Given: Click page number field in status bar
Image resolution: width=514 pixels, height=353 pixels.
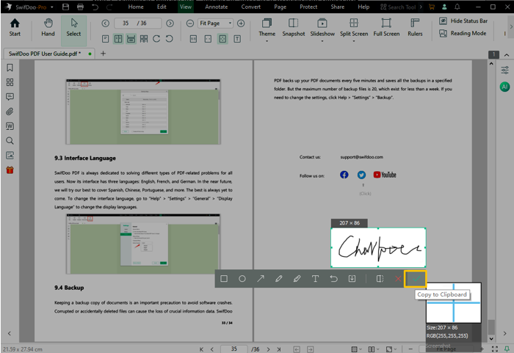Looking at the screenshot, I should [x=234, y=349].
